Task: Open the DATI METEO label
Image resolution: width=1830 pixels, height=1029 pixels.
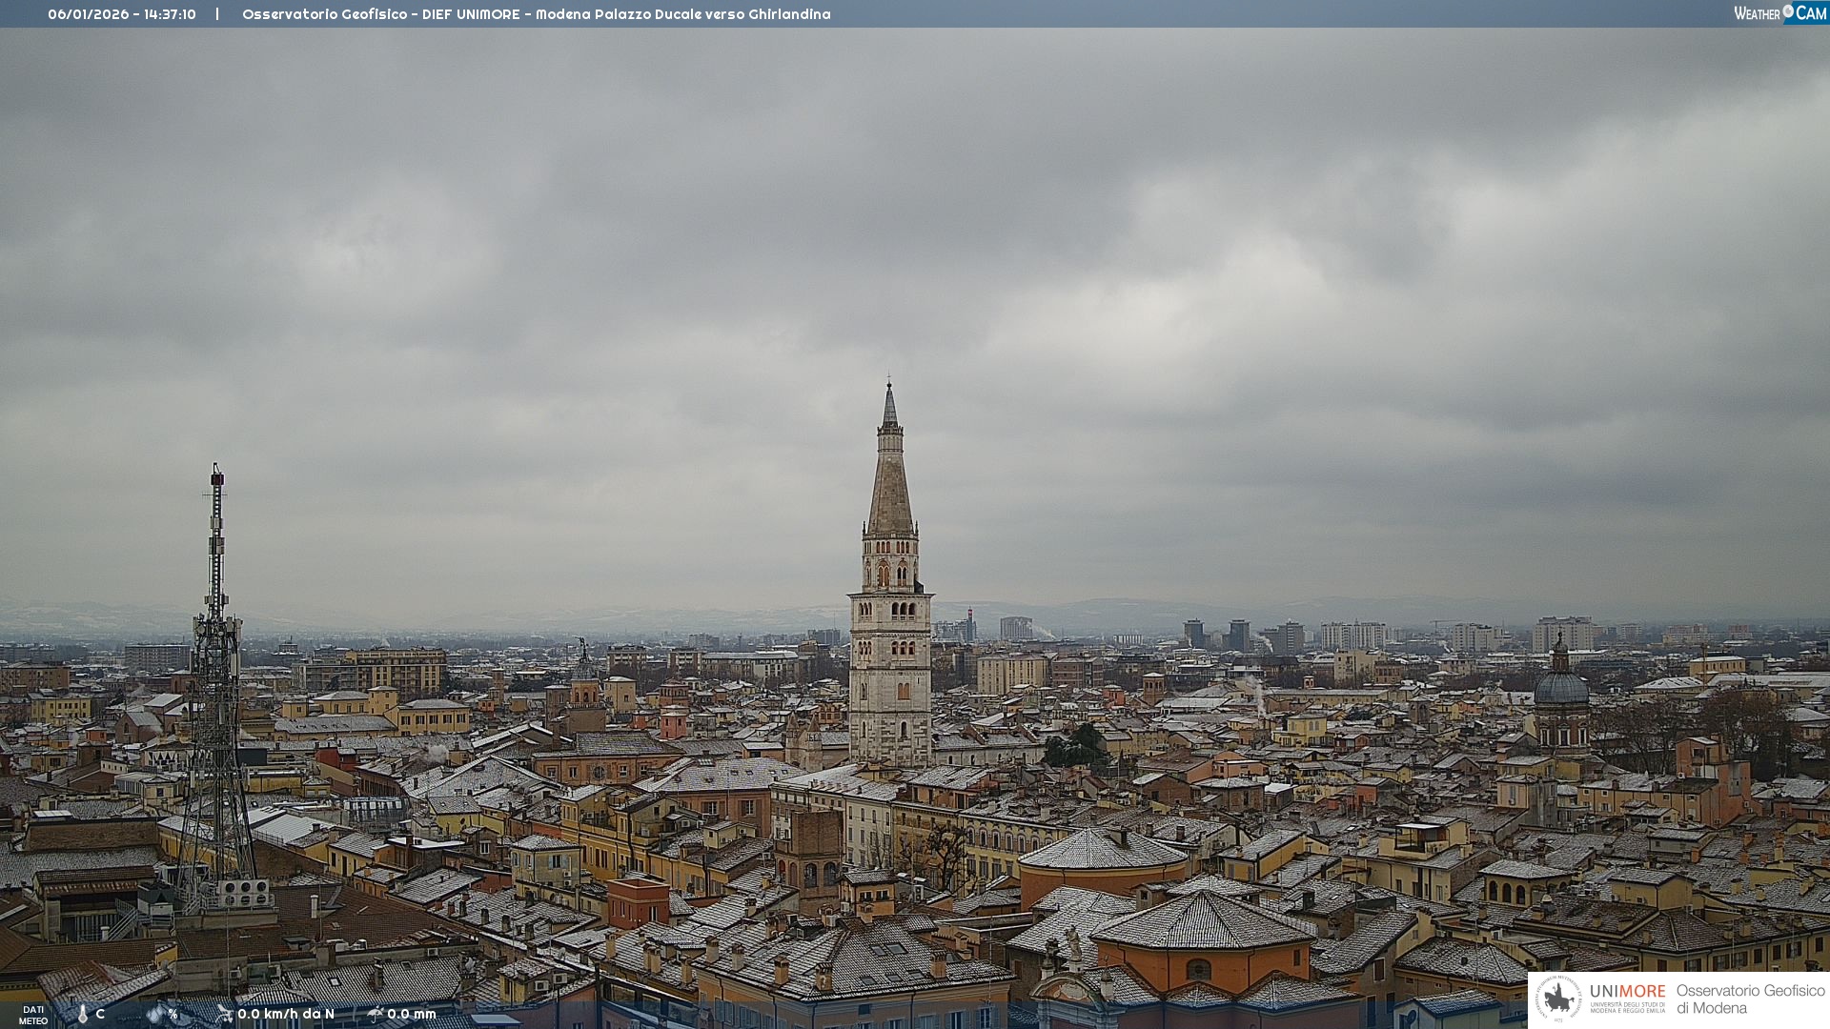Action: click(x=33, y=1015)
